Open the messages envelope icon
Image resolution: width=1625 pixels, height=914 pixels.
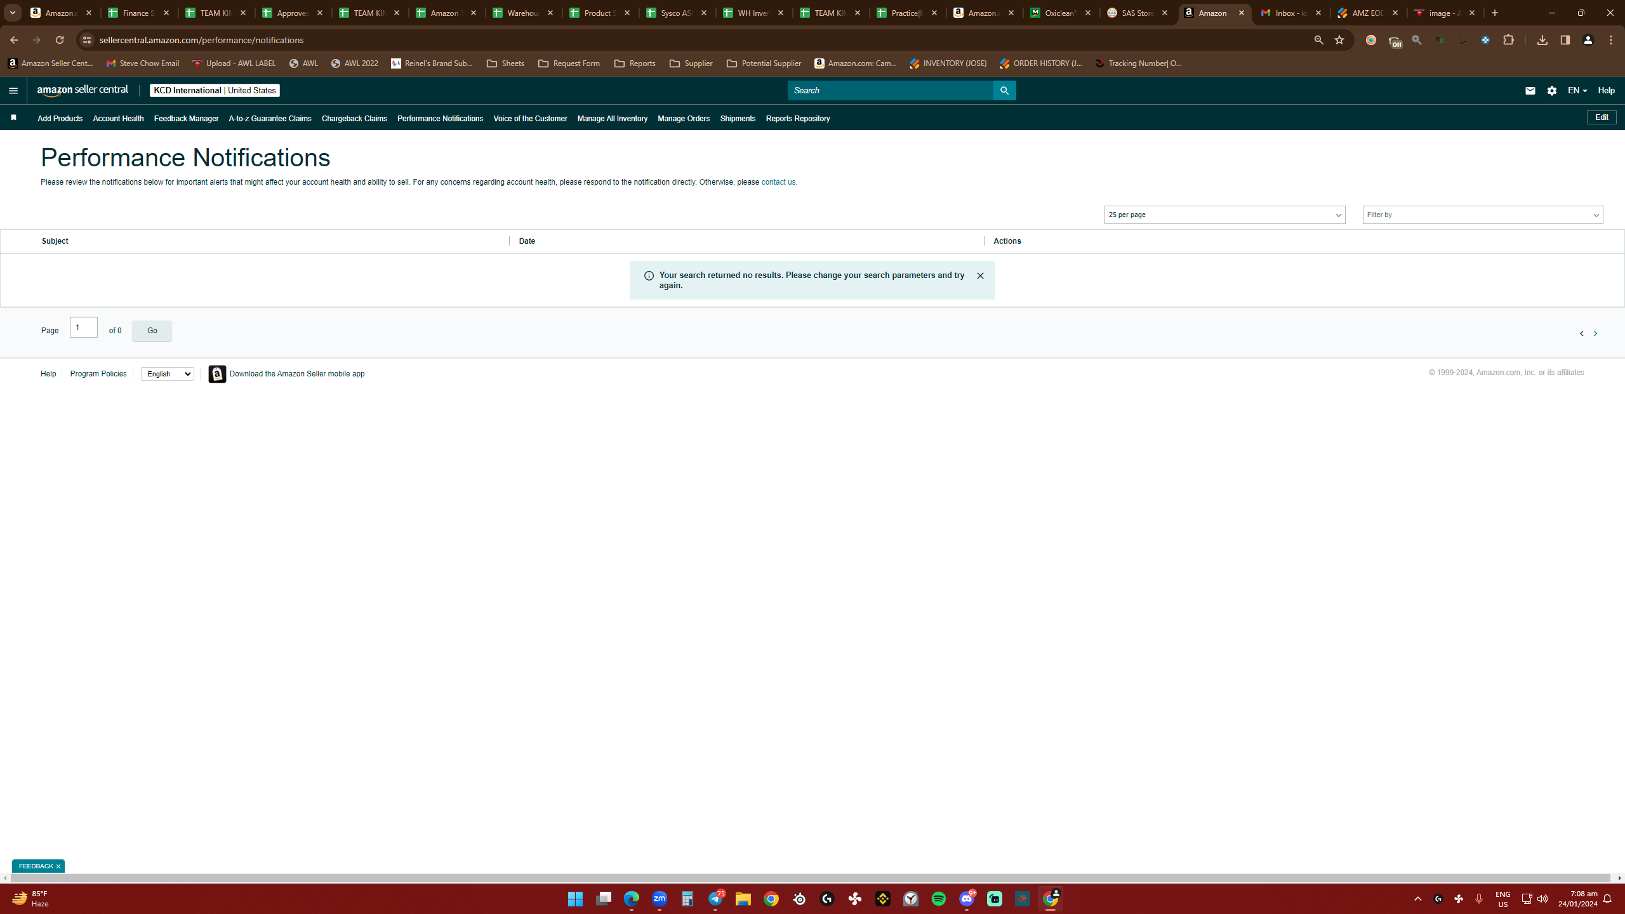[1530, 91]
